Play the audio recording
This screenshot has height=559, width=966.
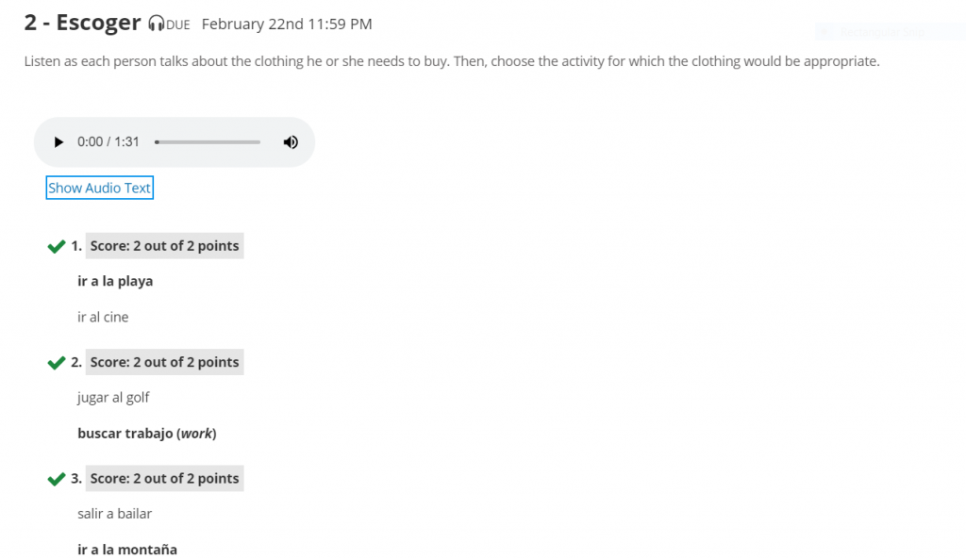point(58,142)
